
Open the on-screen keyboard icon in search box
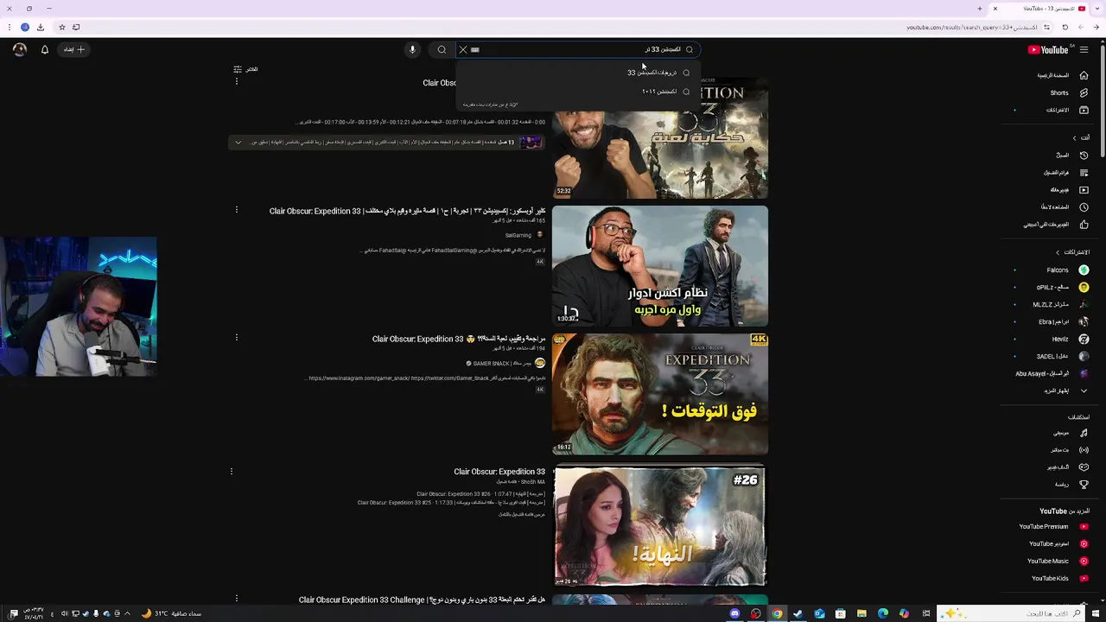point(475,49)
